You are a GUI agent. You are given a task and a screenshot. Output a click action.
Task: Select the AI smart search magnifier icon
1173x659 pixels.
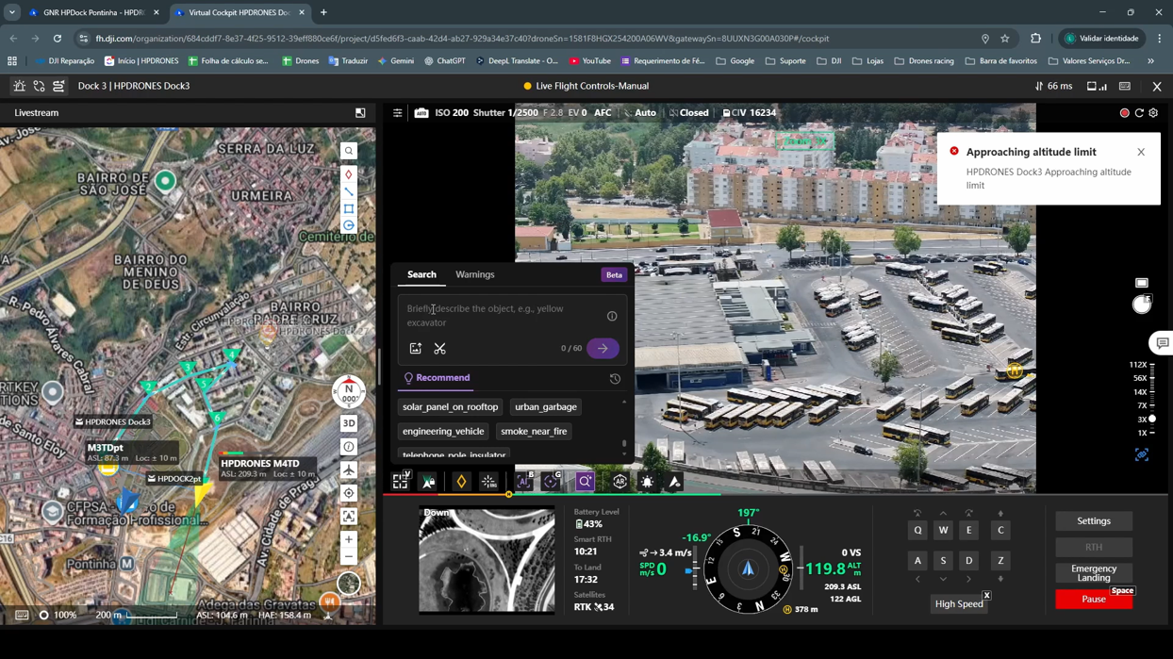(585, 482)
